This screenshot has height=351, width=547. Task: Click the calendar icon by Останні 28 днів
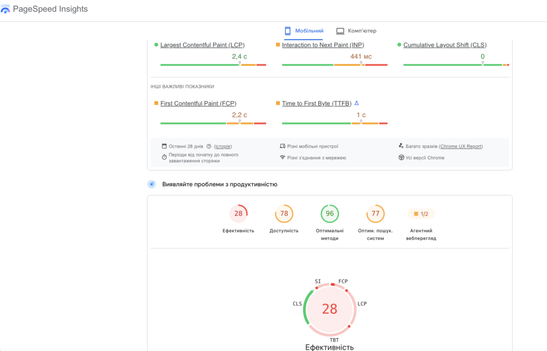coord(165,146)
